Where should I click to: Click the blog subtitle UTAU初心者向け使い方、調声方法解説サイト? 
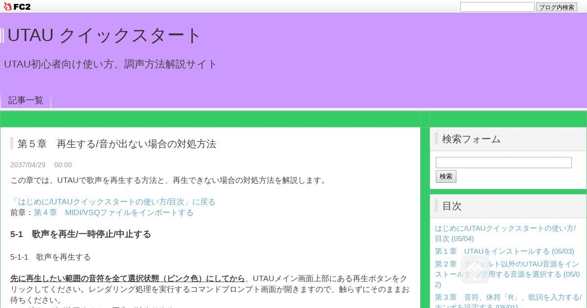(x=111, y=64)
